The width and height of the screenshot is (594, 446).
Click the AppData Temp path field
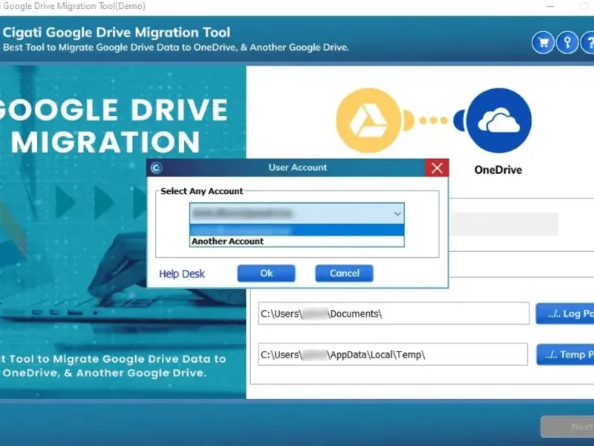pos(393,355)
